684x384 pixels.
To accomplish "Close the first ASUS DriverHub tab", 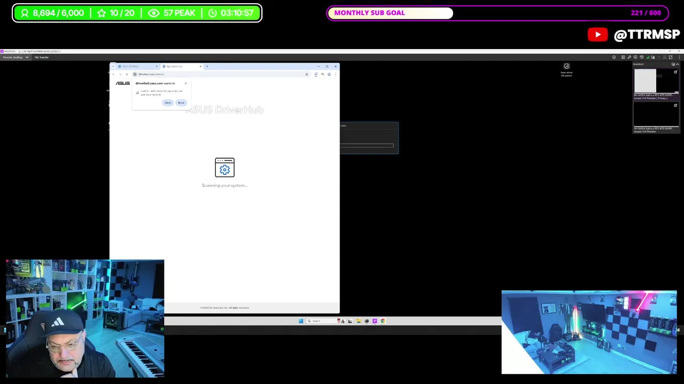I will coord(157,66).
